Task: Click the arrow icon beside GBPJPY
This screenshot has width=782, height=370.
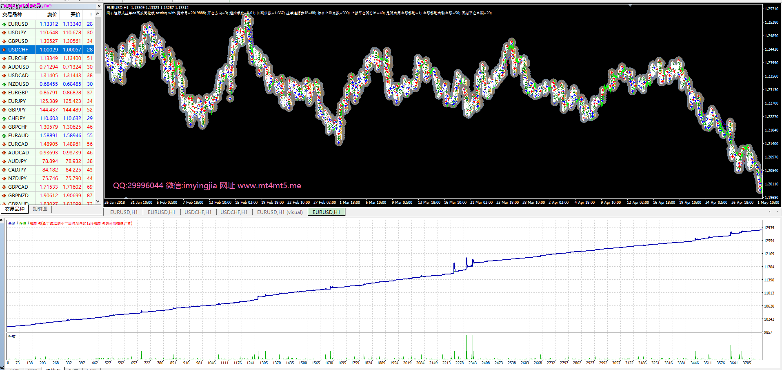Action: 4,110
